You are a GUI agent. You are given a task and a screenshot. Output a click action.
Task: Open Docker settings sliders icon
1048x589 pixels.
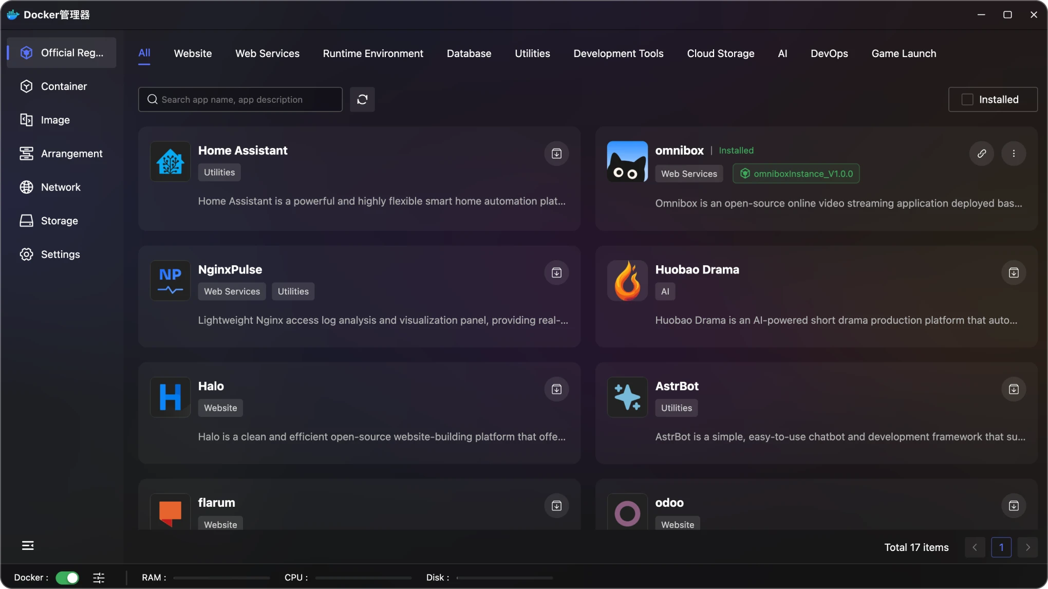[x=99, y=578]
